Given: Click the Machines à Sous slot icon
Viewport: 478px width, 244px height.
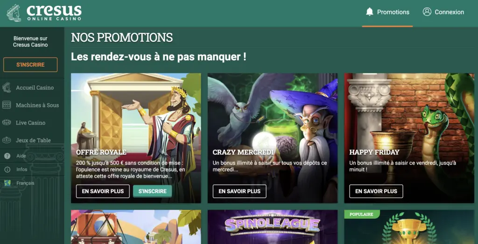Looking at the screenshot, I should pyautogui.click(x=7, y=105).
